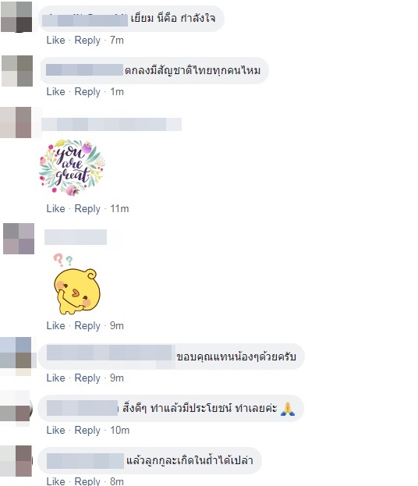Reply to the comment posted 7m ago
Screen dimensions: 418x486
87,41
